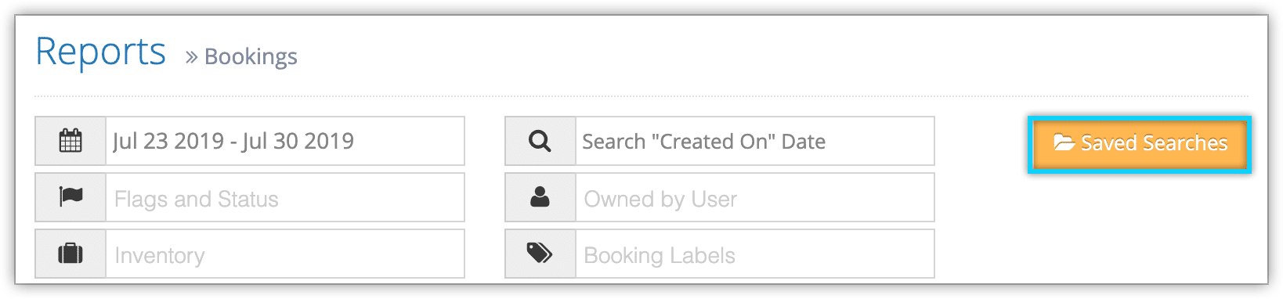Click the open folder icon on Saved Searches
This screenshot has height=299, width=1283.
(1064, 142)
